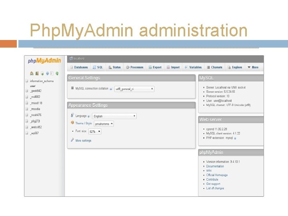Click the Contribute link
This screenshot has height=216, width=288.
(212, 180)
